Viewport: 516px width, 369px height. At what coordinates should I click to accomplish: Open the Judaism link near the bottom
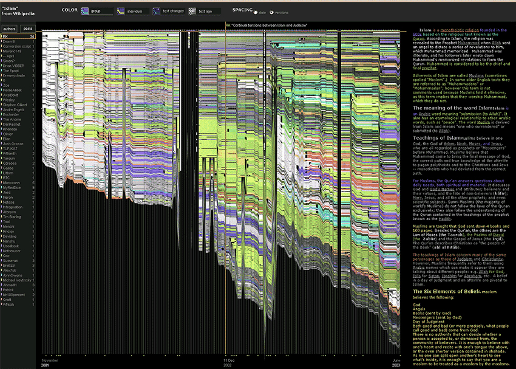(464, 260)
